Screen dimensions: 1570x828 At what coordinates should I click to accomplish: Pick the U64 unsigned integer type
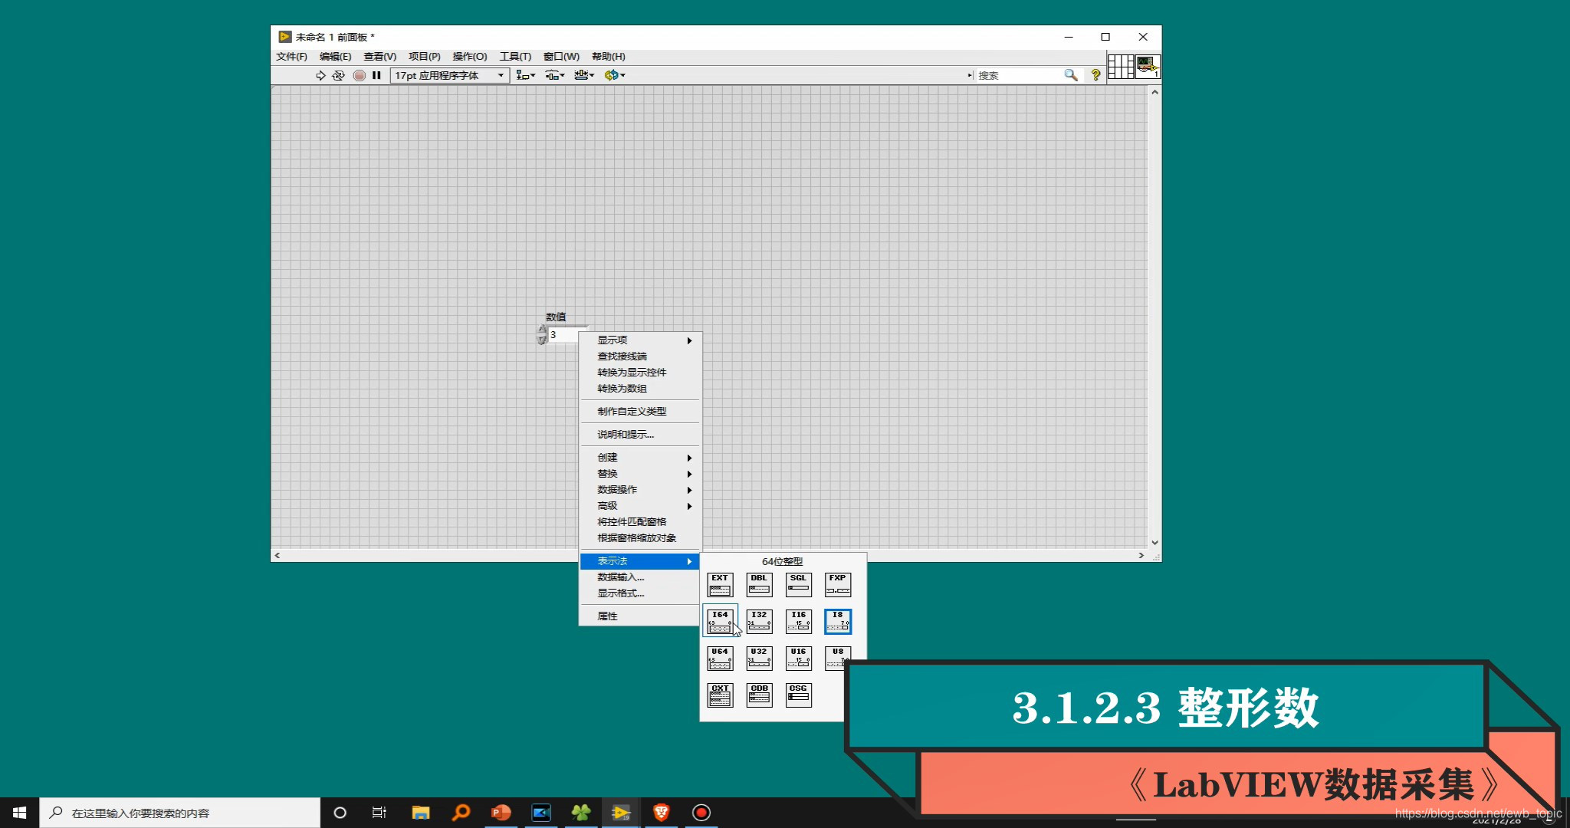click(720, 659)
